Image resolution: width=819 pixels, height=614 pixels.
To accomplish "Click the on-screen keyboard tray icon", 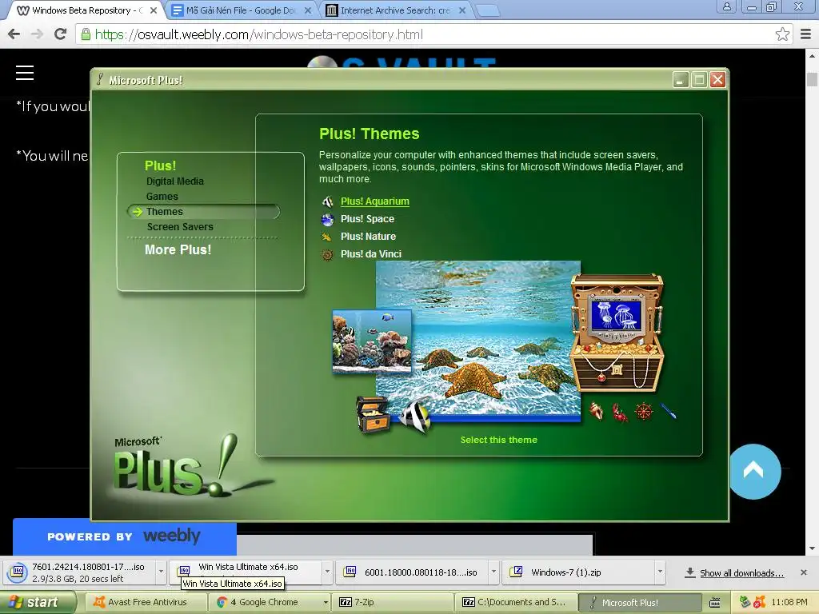I will point(714,603).
